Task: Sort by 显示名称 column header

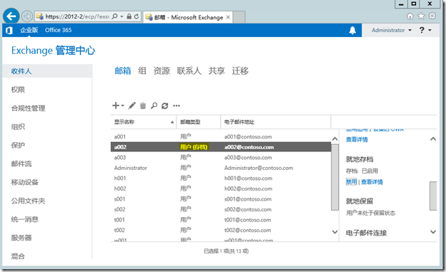Action: [x=144, y=122]
